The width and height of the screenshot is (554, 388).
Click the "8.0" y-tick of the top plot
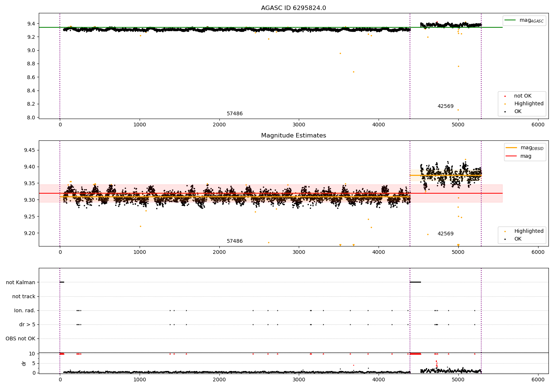[x=31, y=118]
